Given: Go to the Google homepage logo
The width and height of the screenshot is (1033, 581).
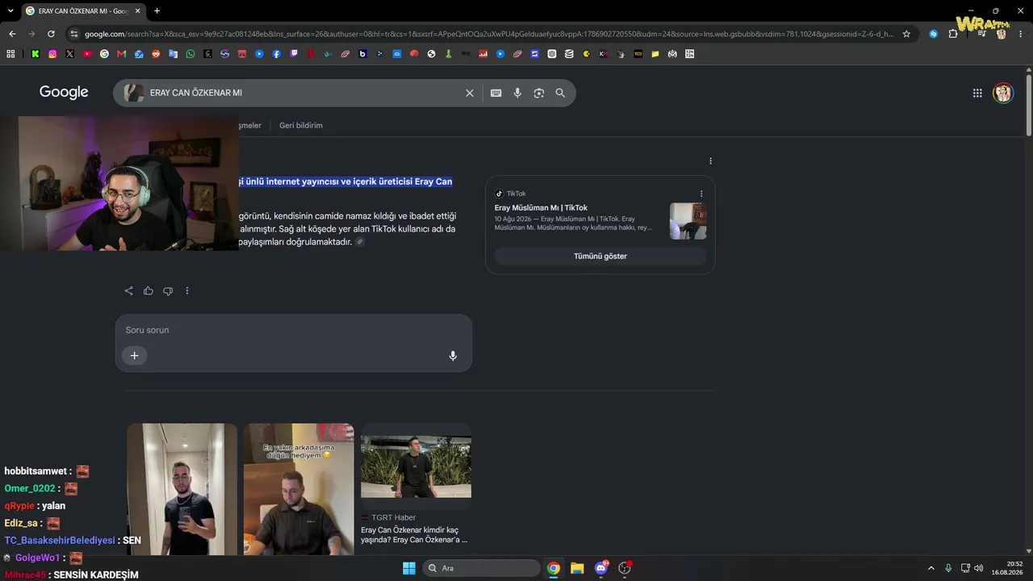Looking at the screenshot, I should pos(64,92).
